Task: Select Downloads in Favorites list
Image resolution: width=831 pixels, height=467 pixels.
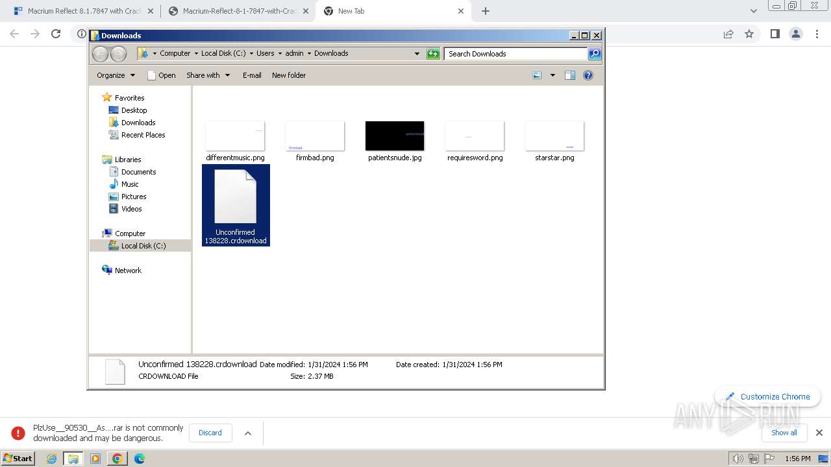Action: pos(132,123)
